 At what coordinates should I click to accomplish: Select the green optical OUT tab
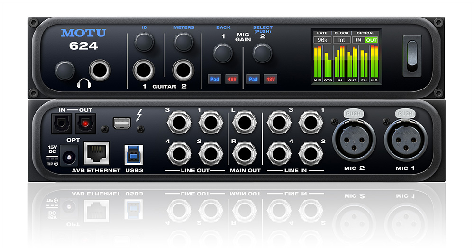click(x=371, y=40)
